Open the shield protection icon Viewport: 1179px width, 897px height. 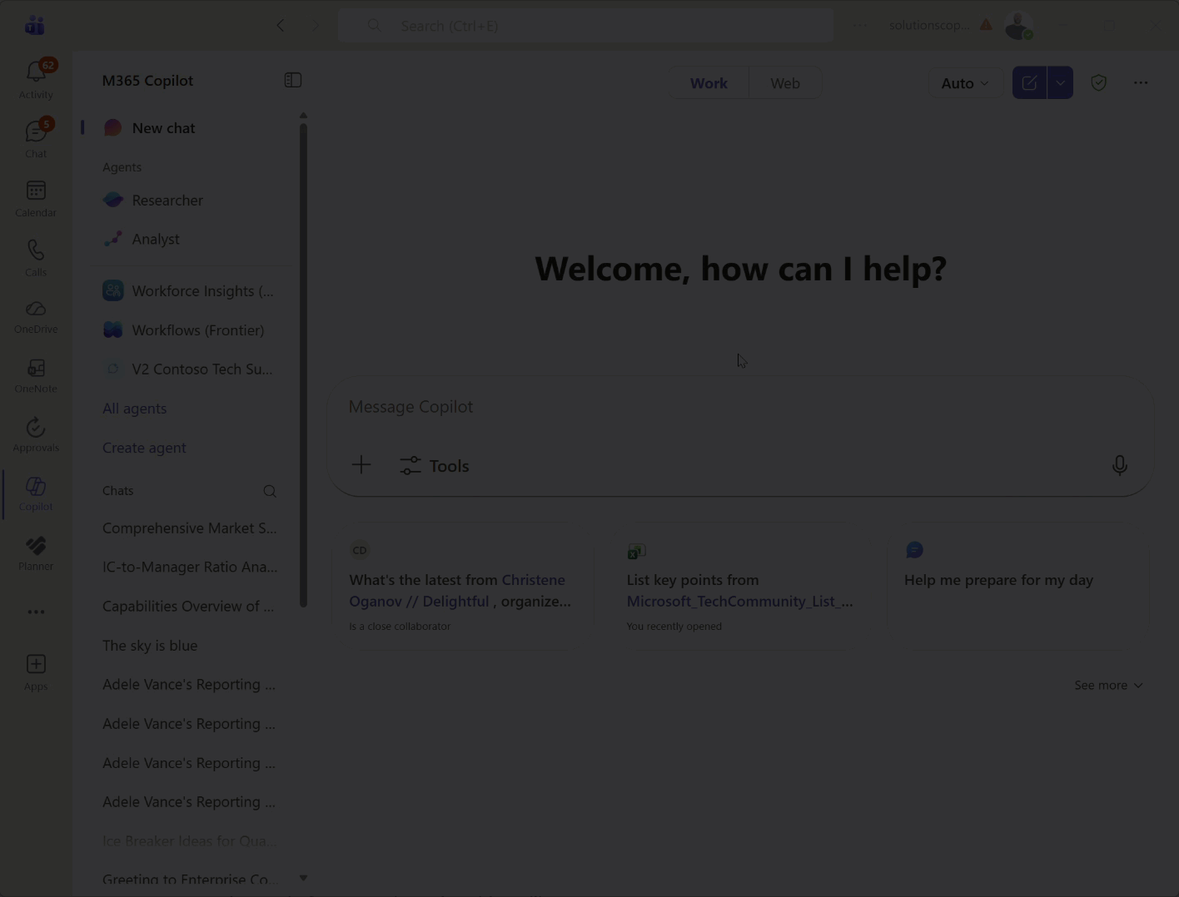(1099, 82)
